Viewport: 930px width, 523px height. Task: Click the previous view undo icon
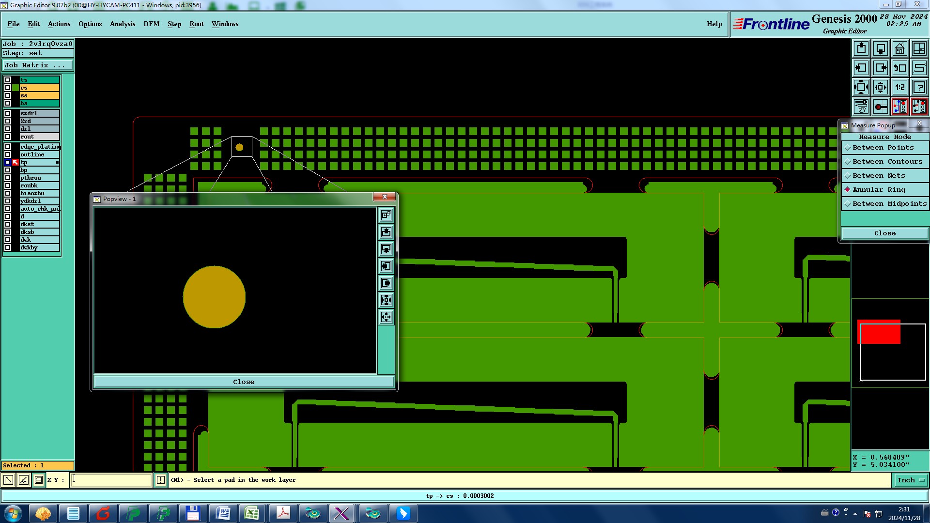pos(899,68)
